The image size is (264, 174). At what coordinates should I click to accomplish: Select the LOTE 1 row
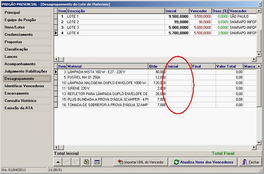[155, 17]
